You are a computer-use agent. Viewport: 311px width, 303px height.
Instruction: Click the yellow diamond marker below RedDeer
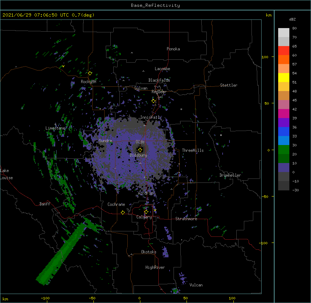coord(154,101)
